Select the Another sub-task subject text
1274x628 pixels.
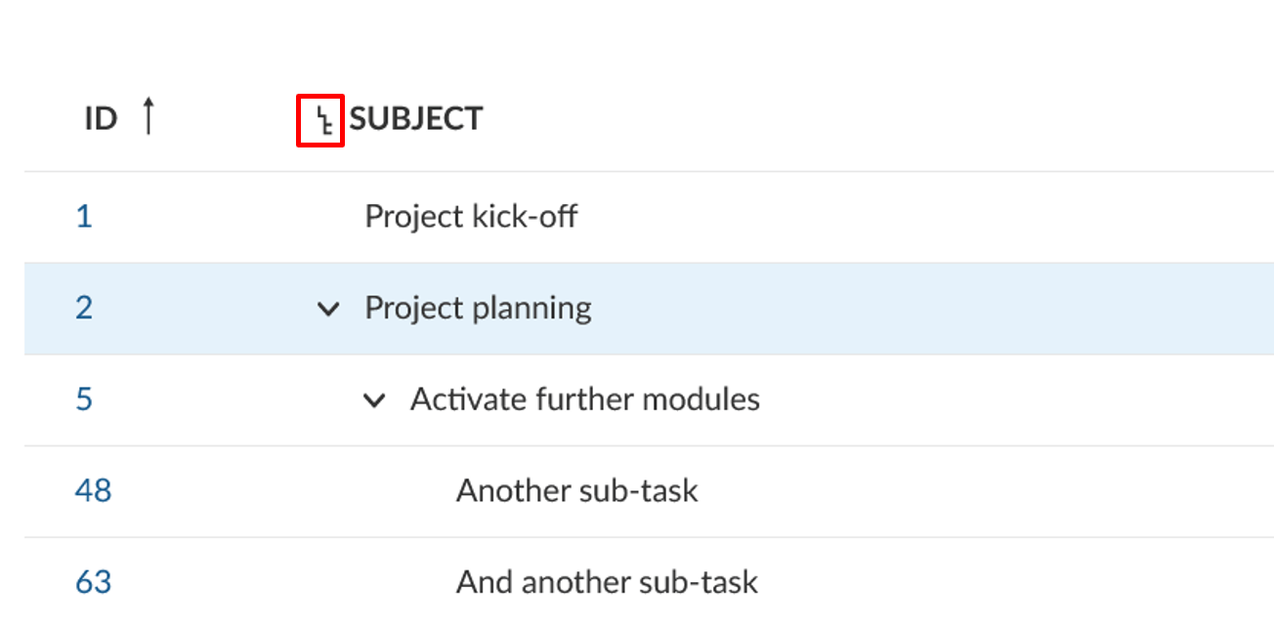click(x=576, y=490)
